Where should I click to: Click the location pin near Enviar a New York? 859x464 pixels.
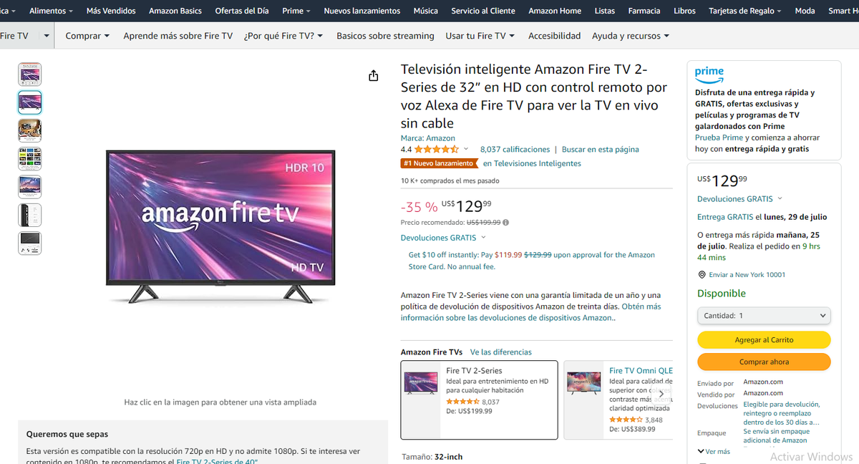[x=702, y=274]
